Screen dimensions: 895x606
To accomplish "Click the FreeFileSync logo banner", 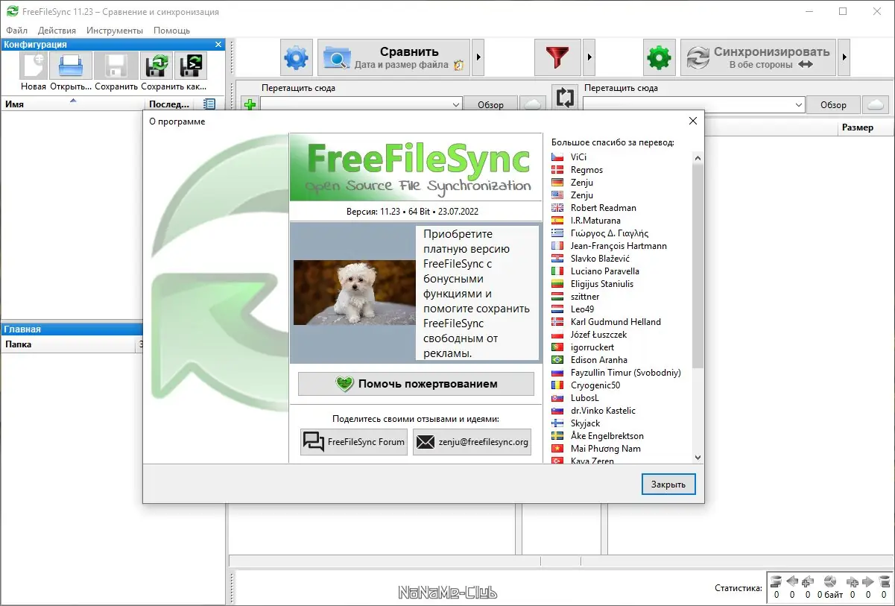I will coord(416,167).
